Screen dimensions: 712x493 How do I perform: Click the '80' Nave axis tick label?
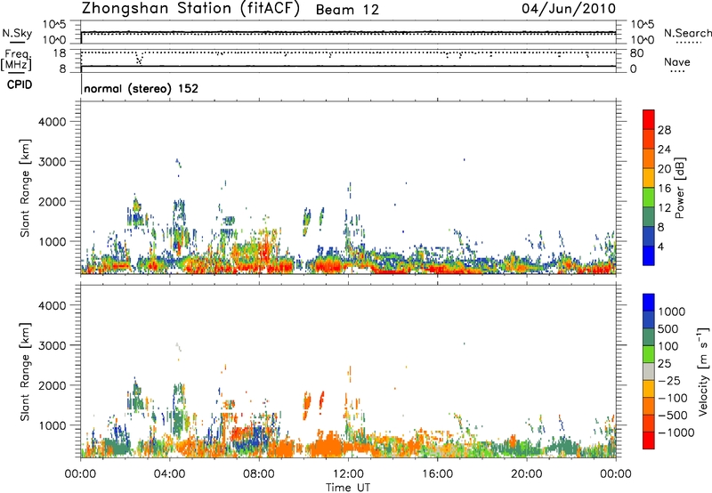coord(636,53)
